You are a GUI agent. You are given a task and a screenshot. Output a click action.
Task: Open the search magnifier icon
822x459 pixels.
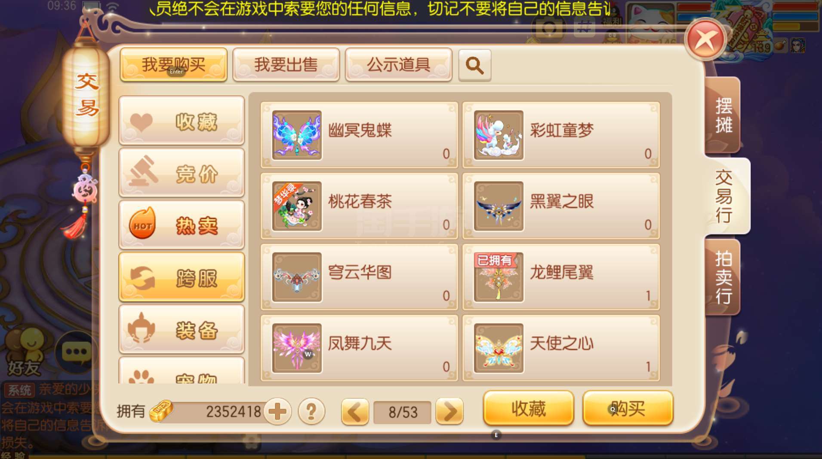click(x=474, y=65)
